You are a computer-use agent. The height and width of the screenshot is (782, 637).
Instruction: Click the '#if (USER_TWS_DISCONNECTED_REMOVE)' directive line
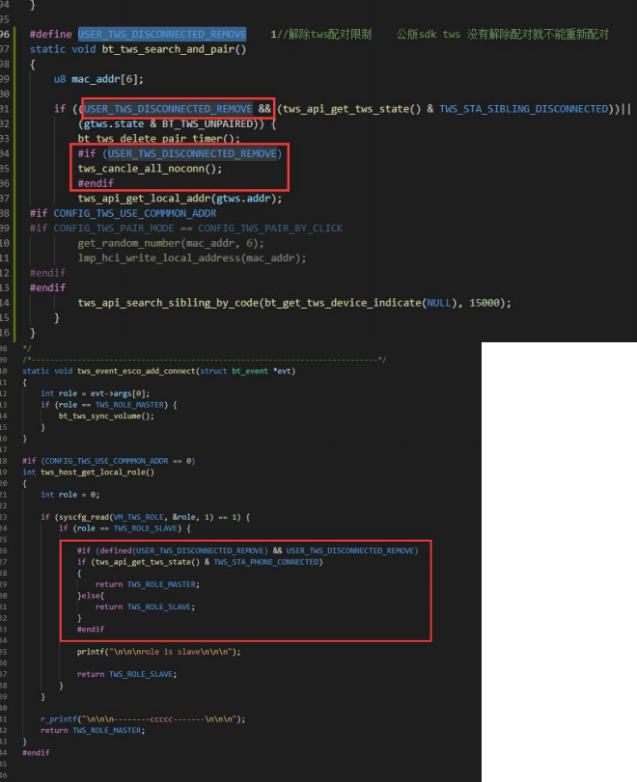click(x=180, y=153)
